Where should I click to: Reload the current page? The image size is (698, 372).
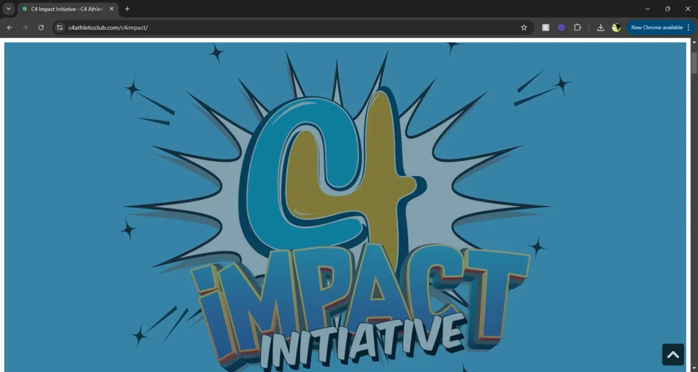click(41, 27)
